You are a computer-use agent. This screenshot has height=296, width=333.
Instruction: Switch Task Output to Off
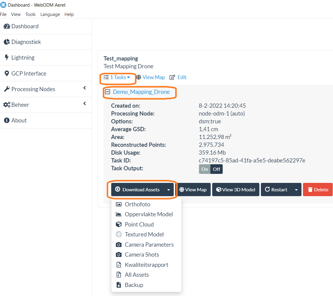(217, 169)
